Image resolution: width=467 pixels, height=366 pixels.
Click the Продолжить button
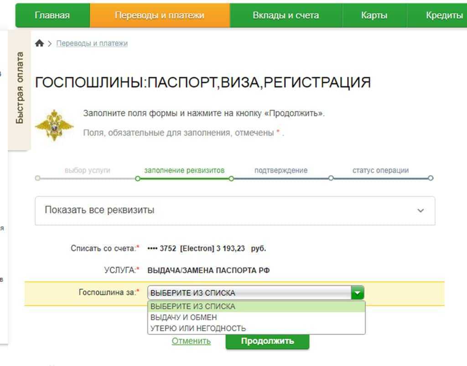[x=267, y=341]
